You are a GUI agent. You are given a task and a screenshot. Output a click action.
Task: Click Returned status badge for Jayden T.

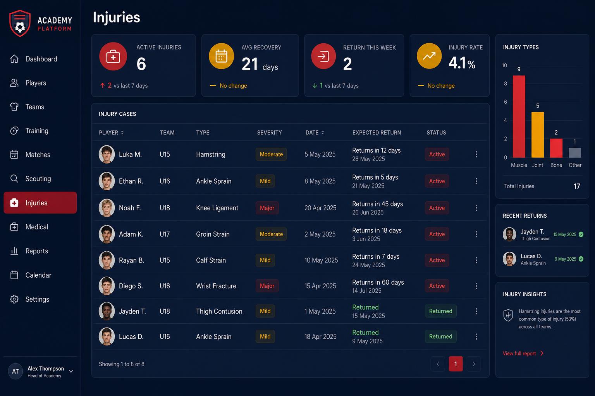pos(440,311)
